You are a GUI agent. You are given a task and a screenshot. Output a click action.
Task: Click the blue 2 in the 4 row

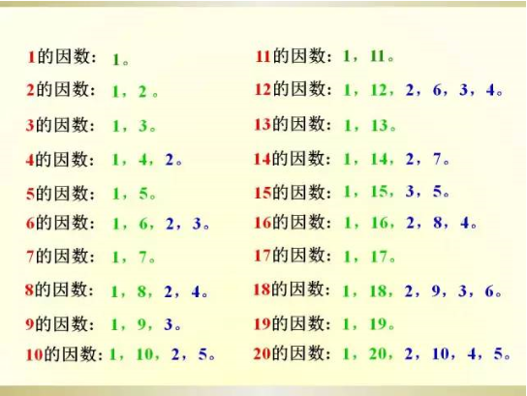tap(170, 159)
